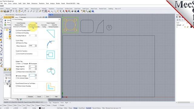Expand the Tools tree node in the lower panel
The image size is (194, 109).
coord(5,84)
